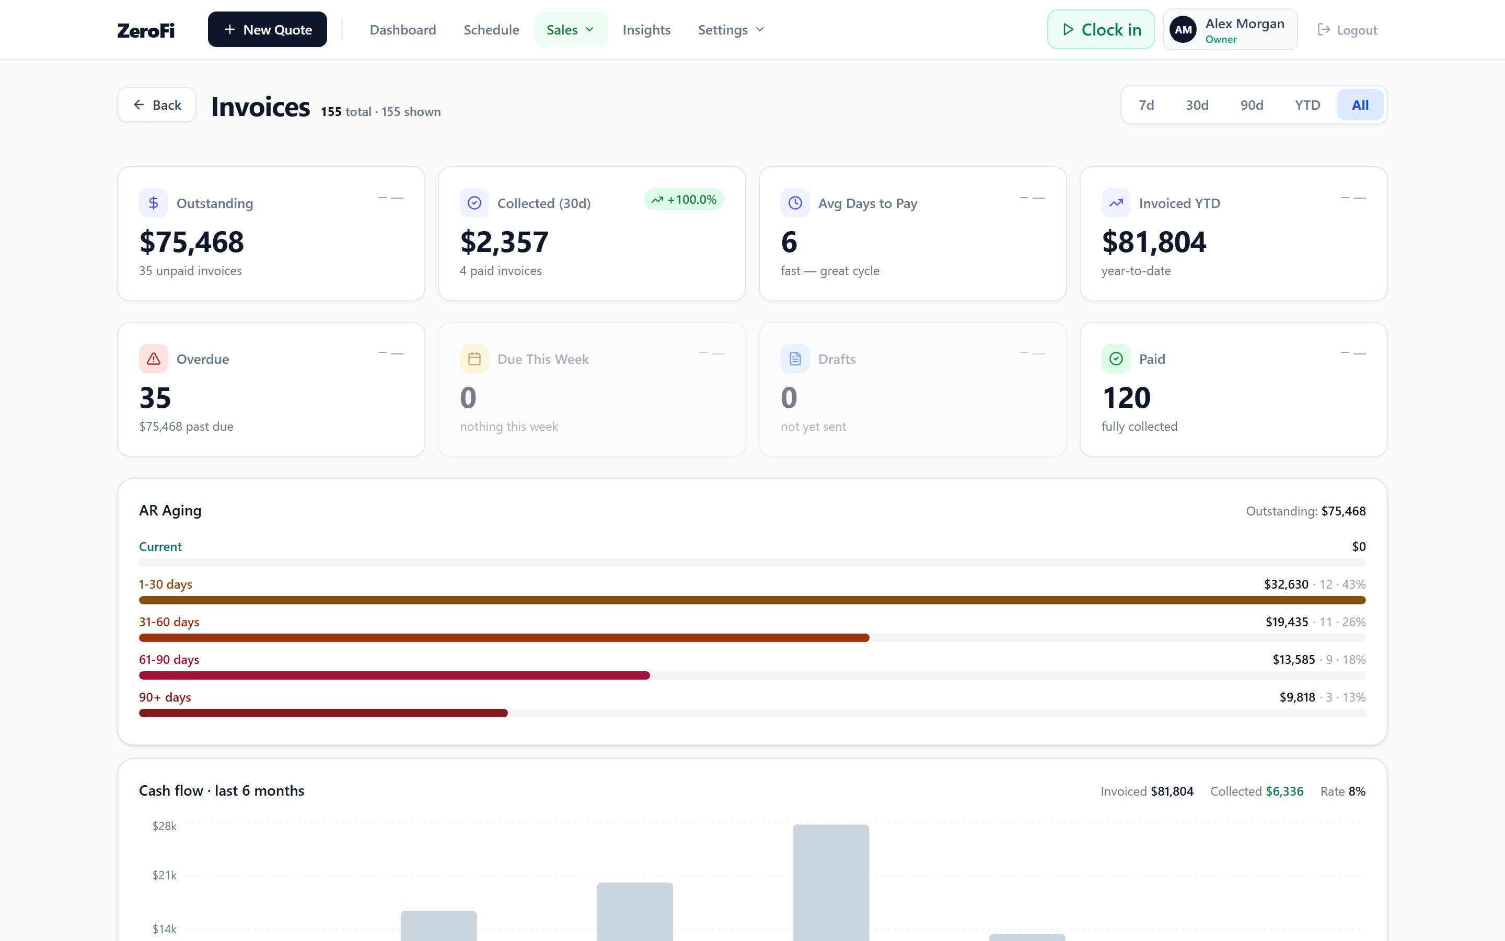Click the Outstanding dollar icon
Image resolution: width=1505 pixels, height=941 pixels.
154,203
